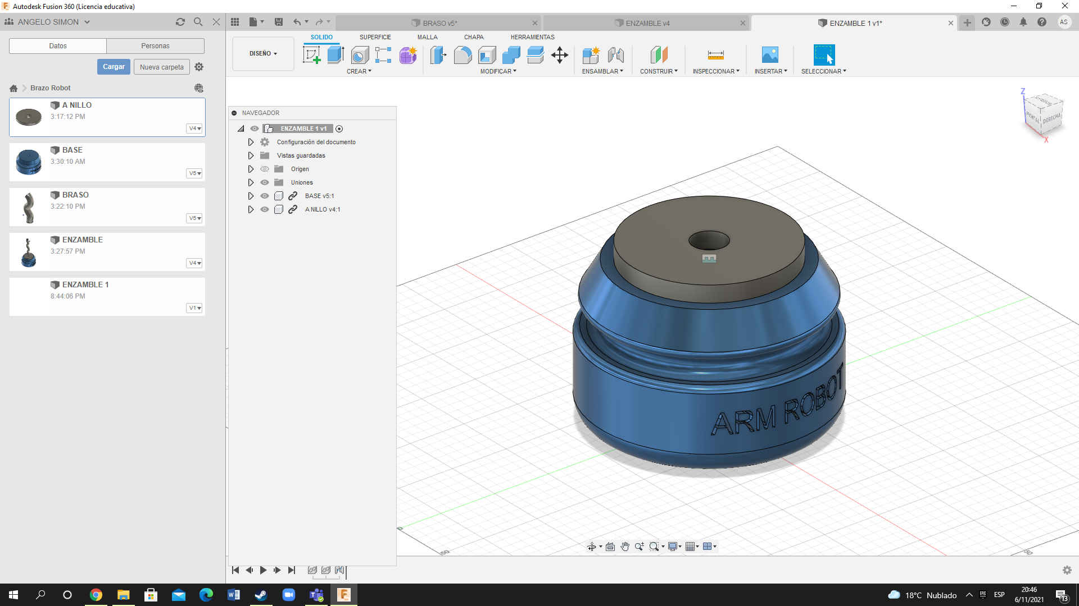Click the Pan hand tool

[625, 547]
